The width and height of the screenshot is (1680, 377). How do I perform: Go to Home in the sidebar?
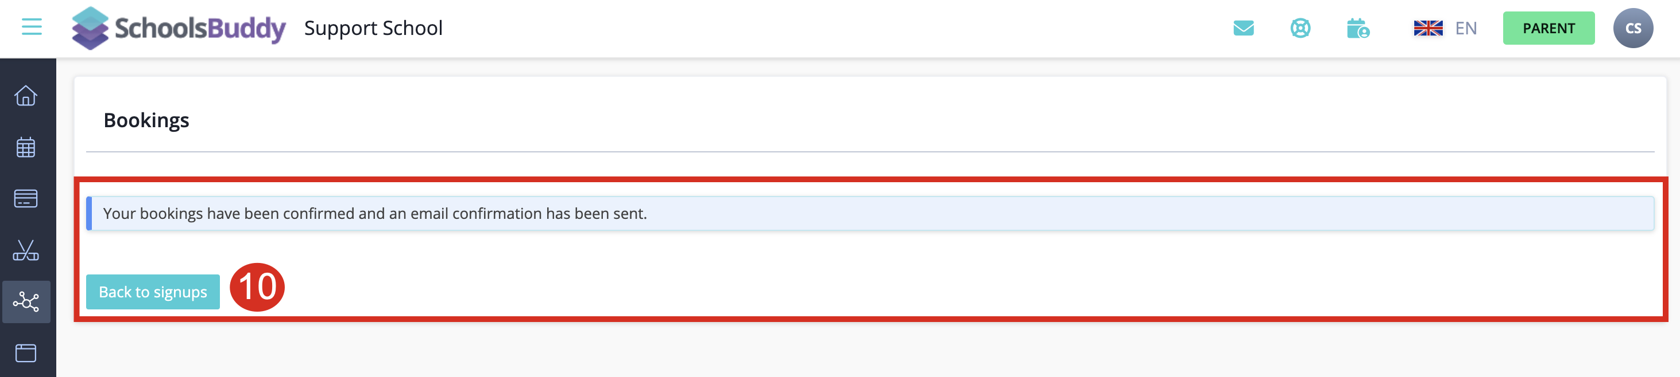tap(26, 96)
